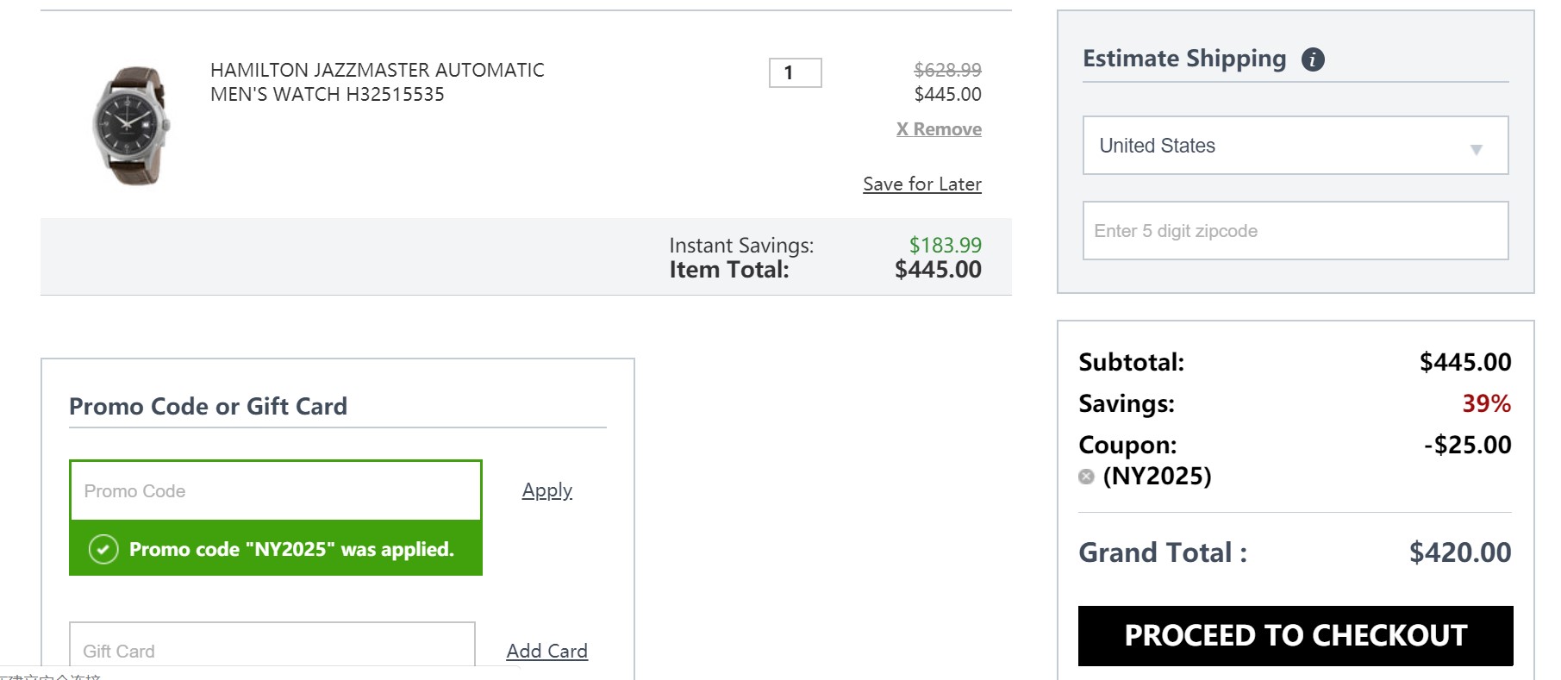
Task: Click the zipcode input field
Action: (1296, 231)
